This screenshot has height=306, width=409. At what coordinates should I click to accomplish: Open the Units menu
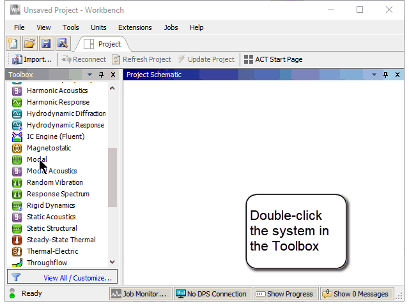[x=98, y=27]
